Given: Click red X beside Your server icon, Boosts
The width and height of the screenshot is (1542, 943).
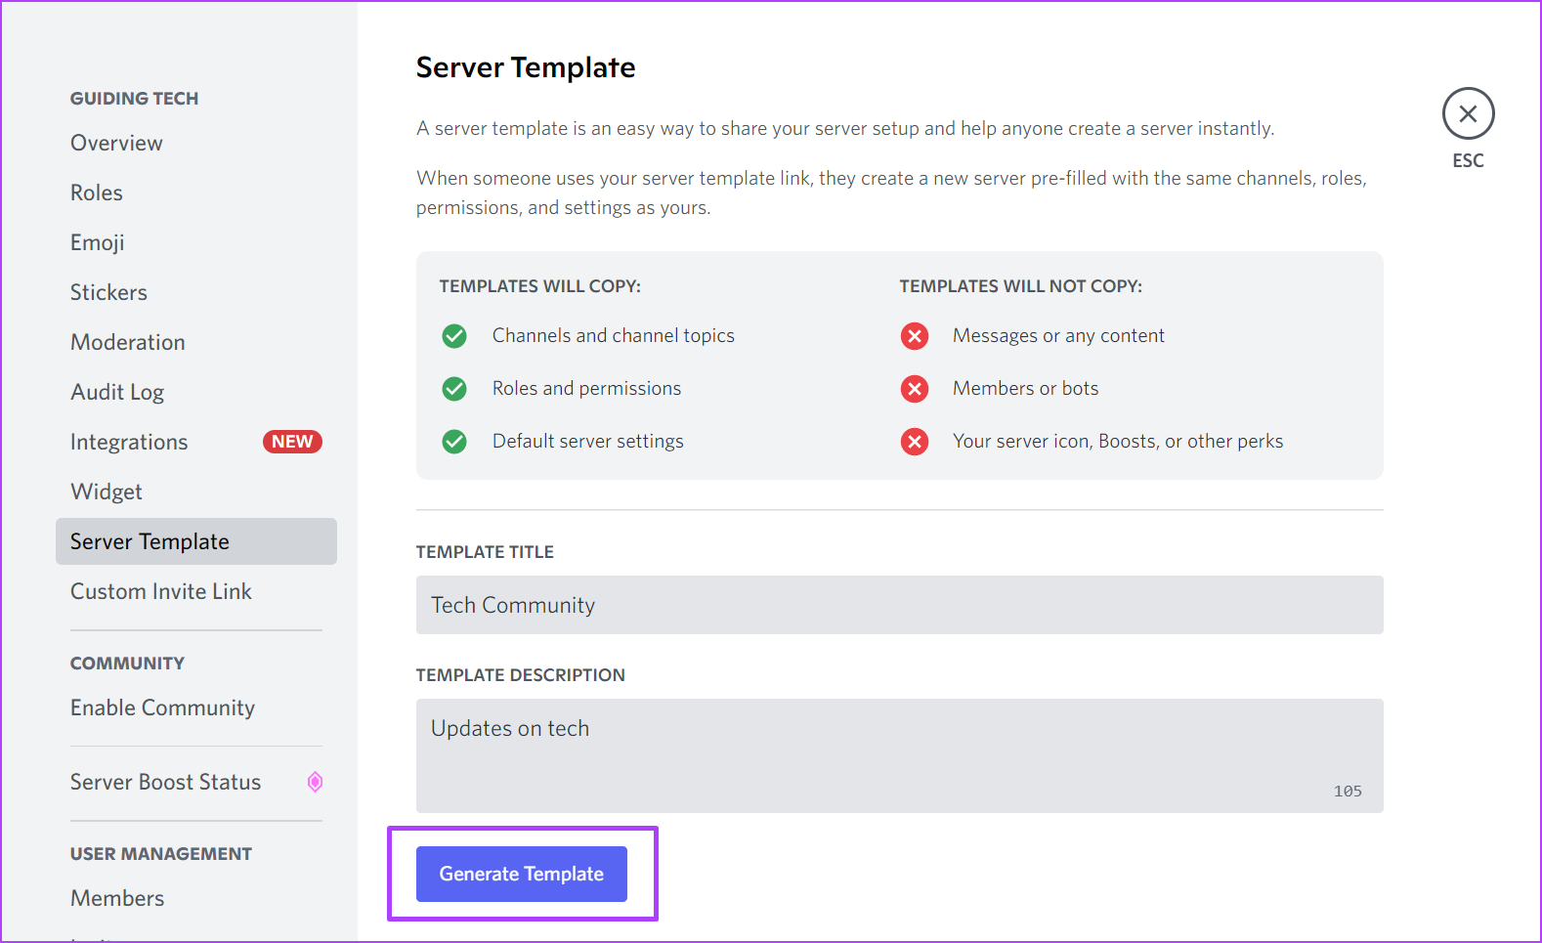Looking at the screenshot, I should click(x=915, y=442).
